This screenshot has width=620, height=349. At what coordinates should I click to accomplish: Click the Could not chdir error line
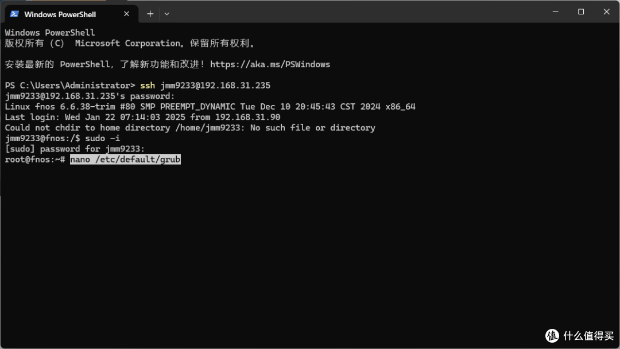(x=190, y=127)
